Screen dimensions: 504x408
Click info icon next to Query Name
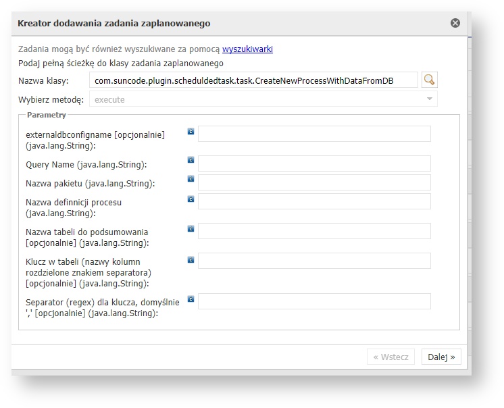coord(191,160)
